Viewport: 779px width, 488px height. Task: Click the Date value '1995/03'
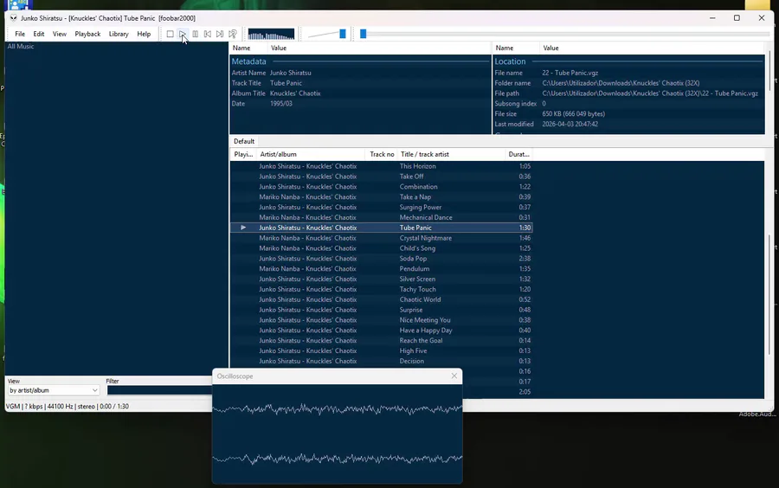point(281,104)
